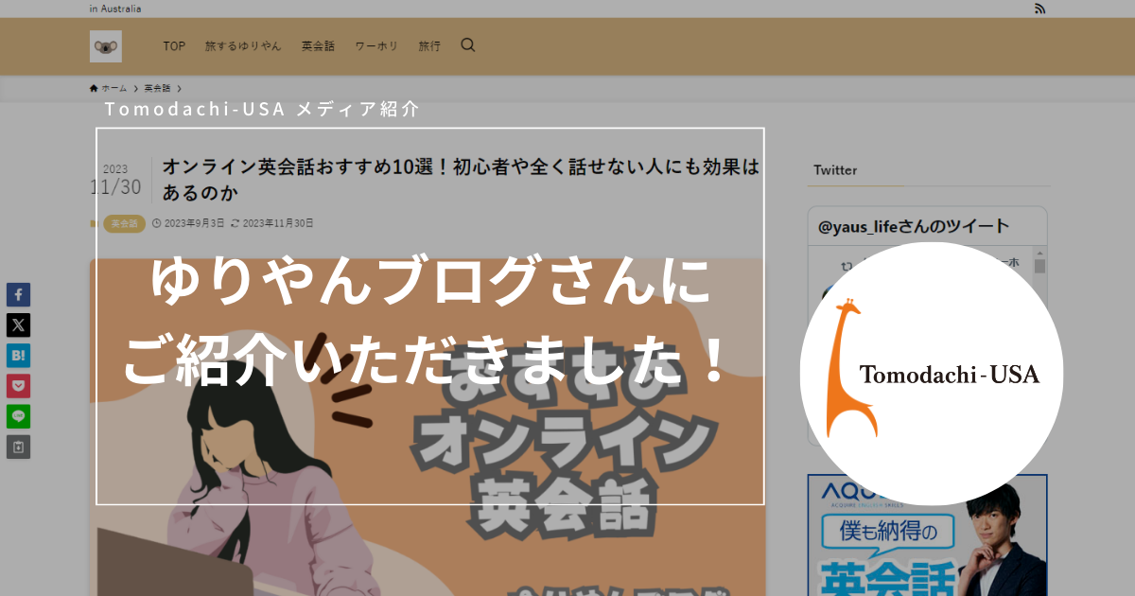1135x596 pixels.
Task: Open the AQUES 英会話 ad banner
Action: pos(927,535)
